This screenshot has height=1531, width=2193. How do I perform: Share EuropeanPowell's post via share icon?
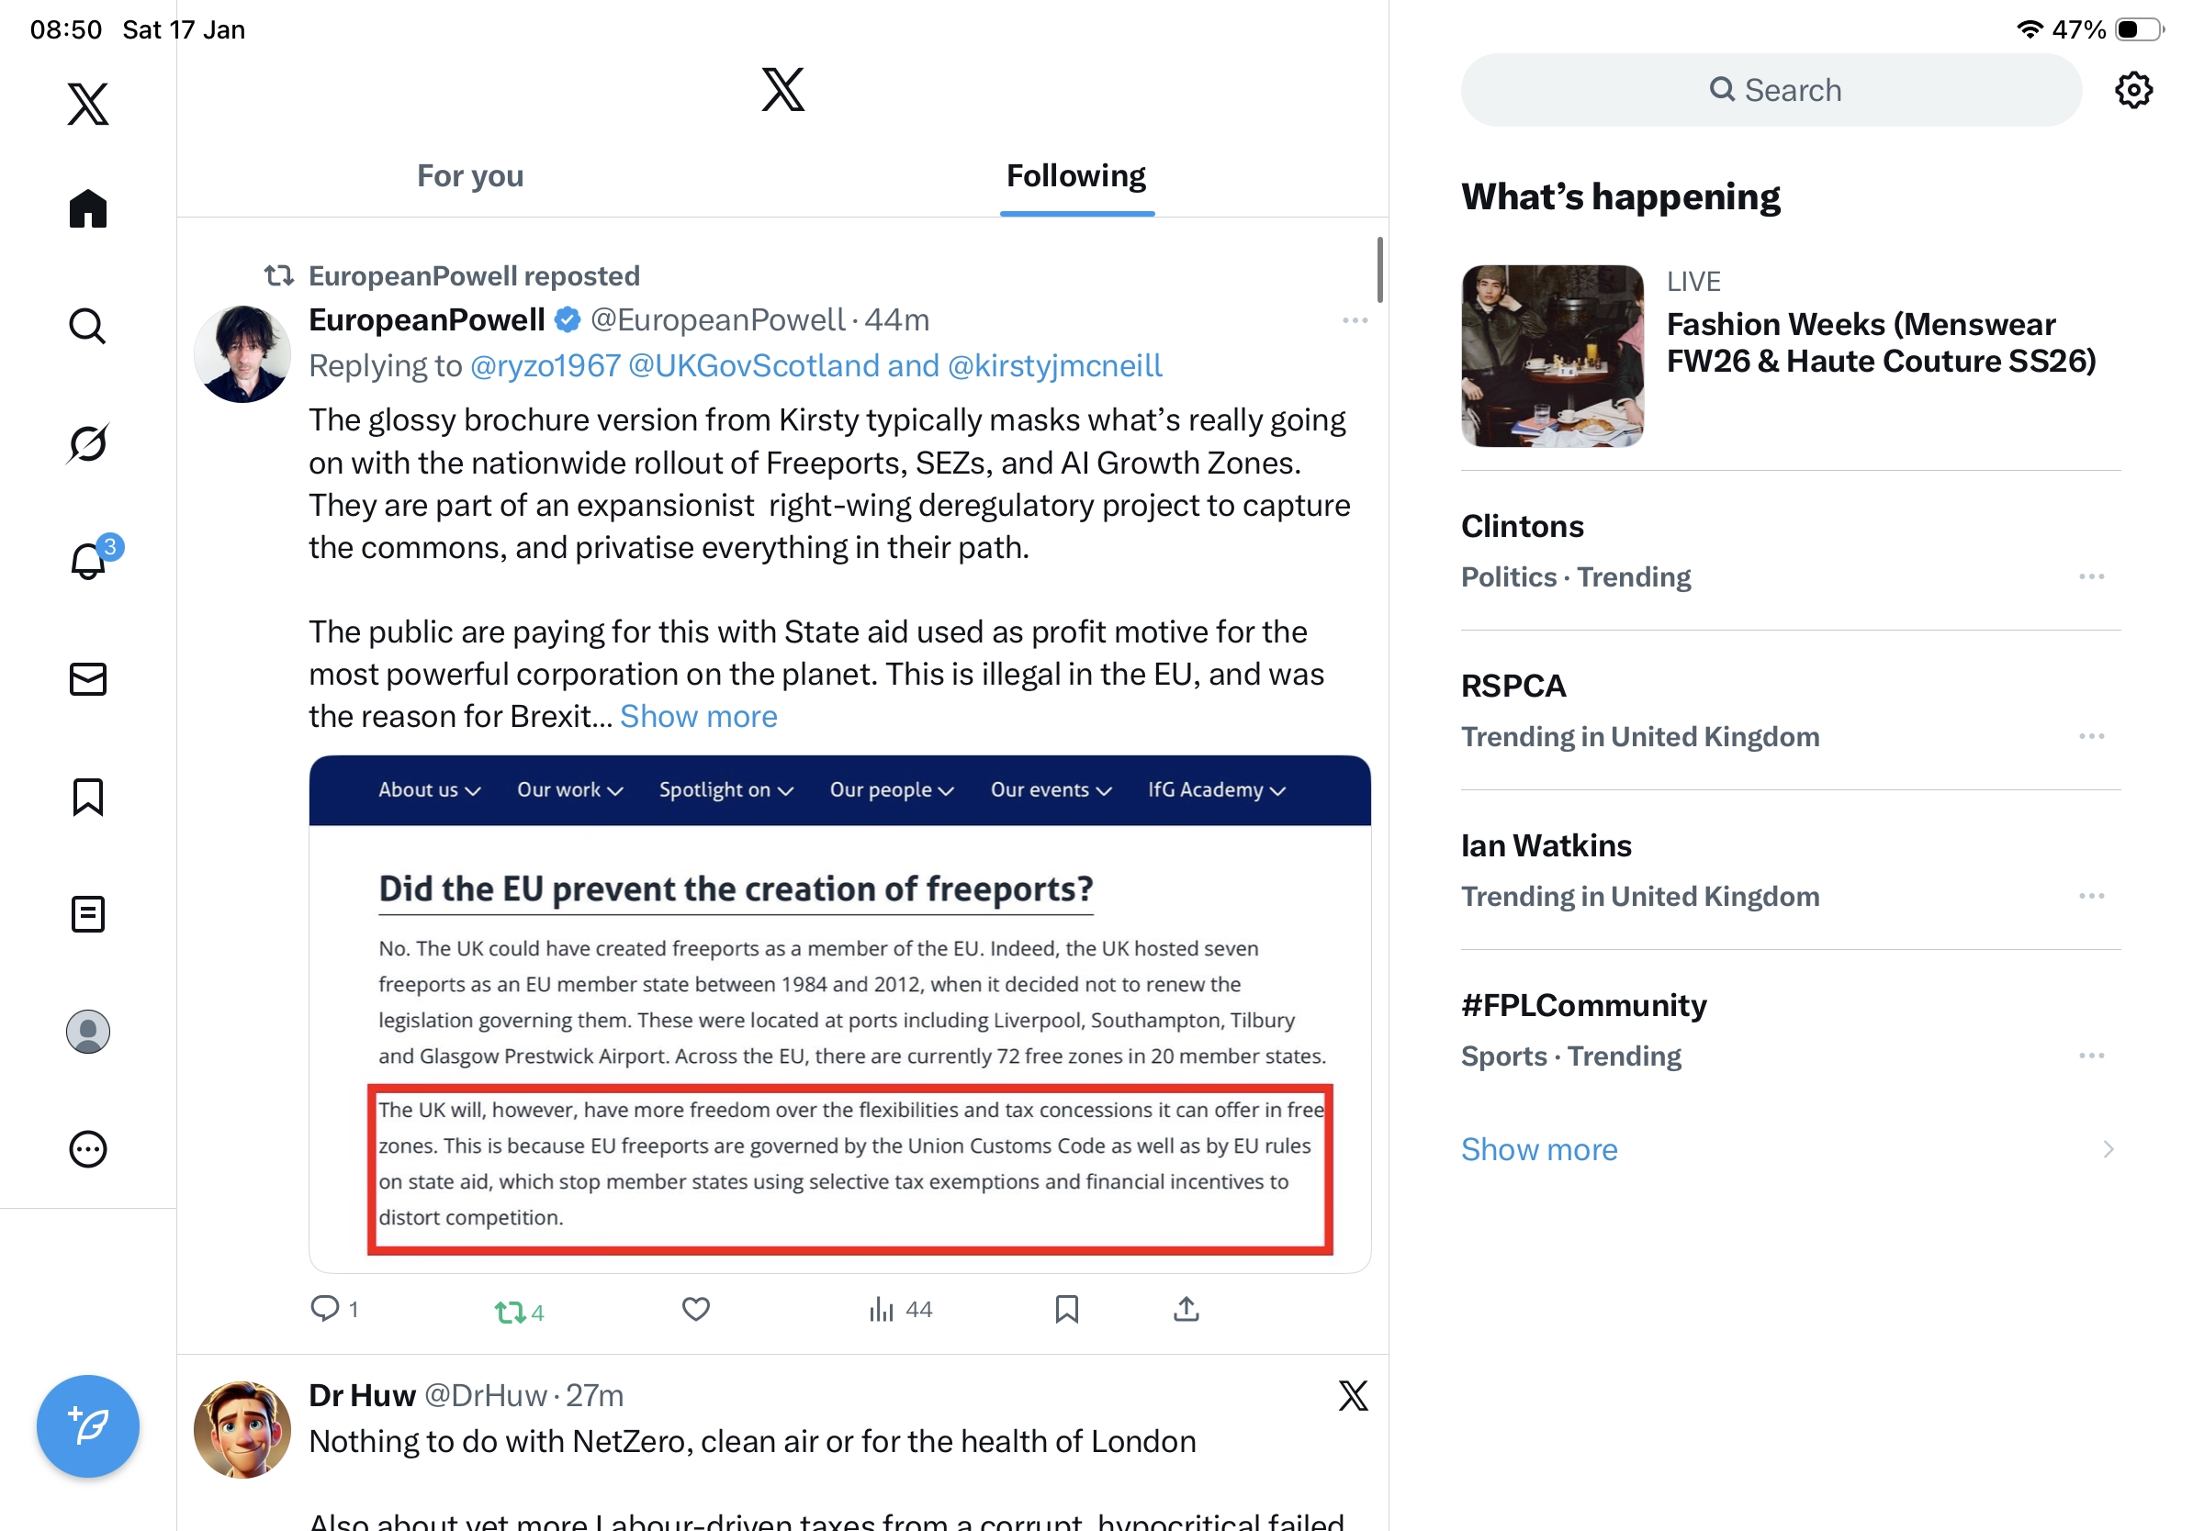pyautogui.click(x=1186, y=1309)
